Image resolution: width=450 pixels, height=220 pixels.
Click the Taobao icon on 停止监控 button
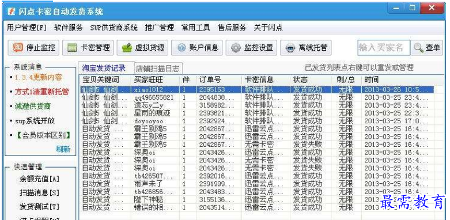[18, 47]
